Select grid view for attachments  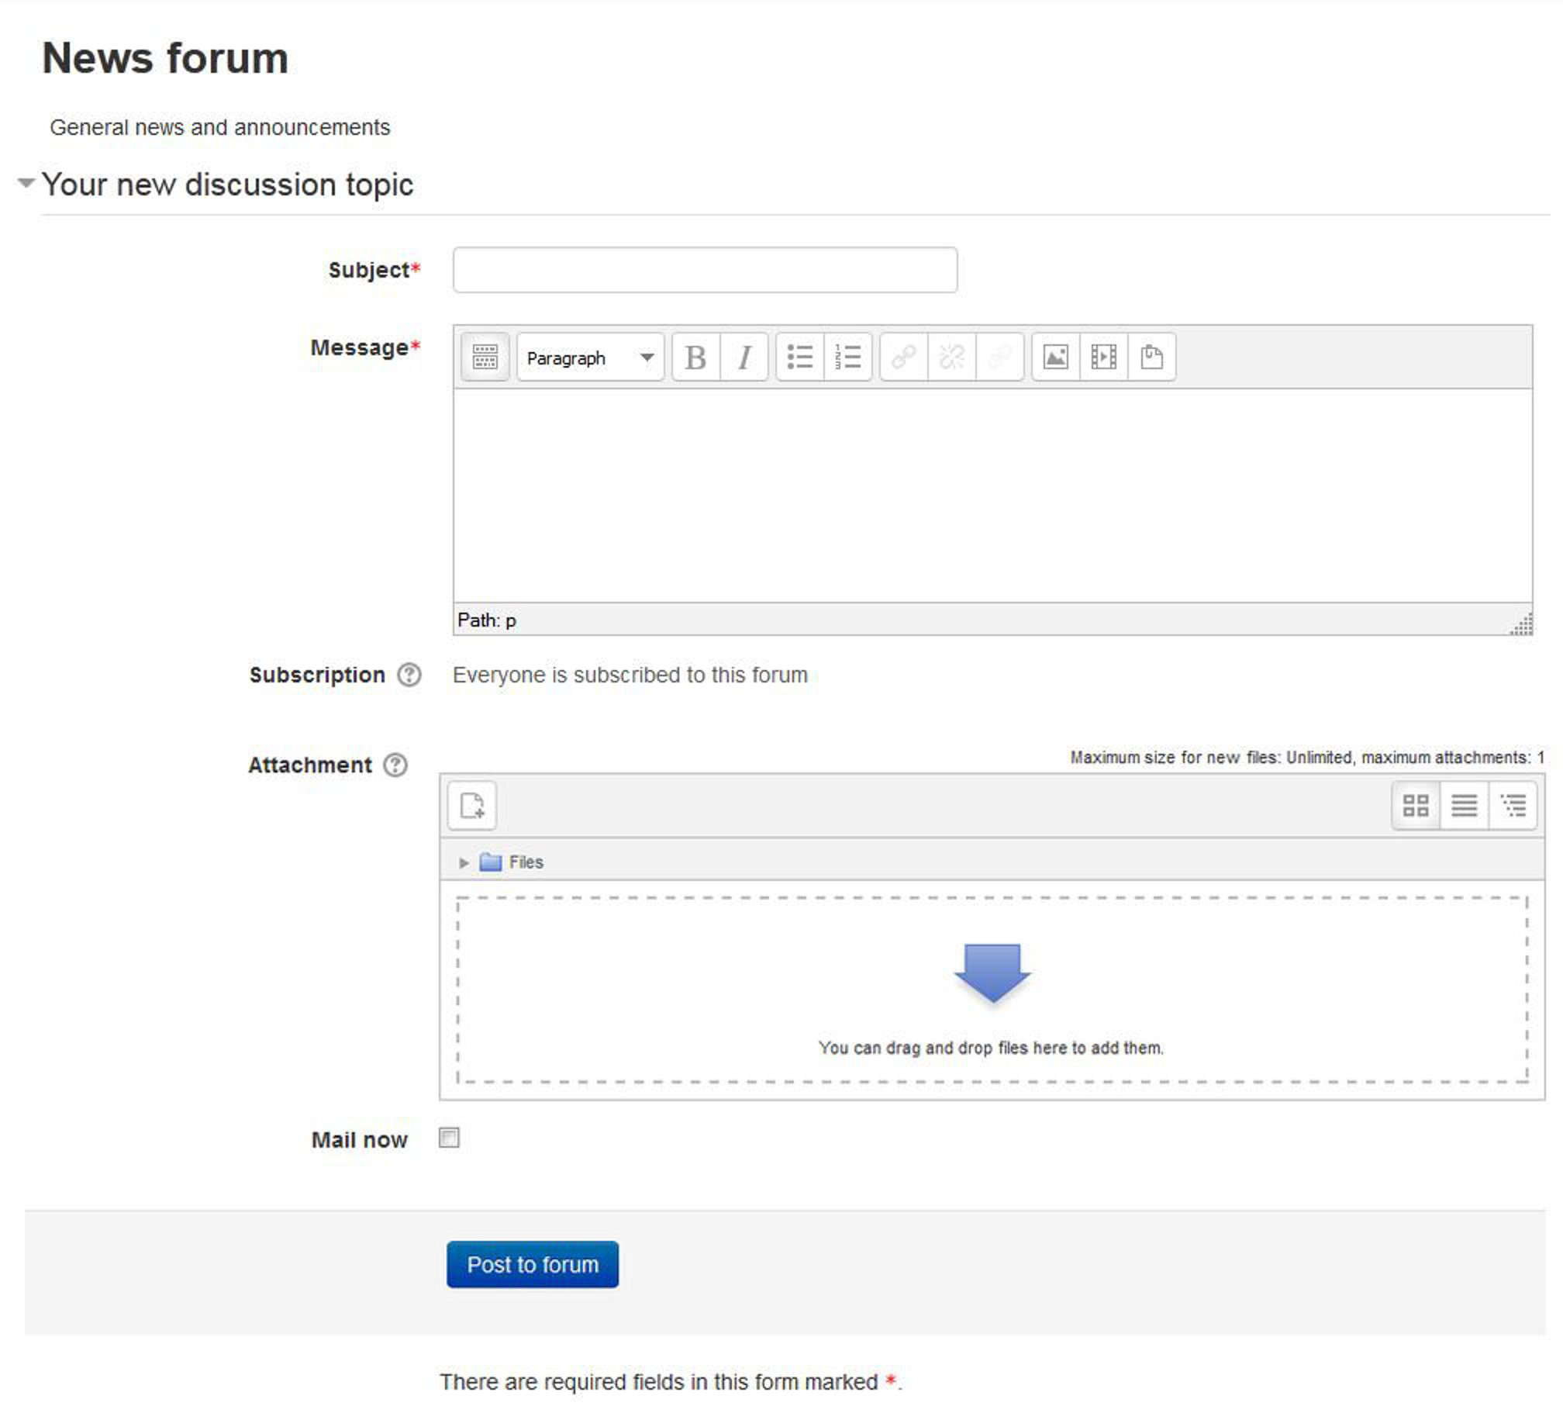1415,803
